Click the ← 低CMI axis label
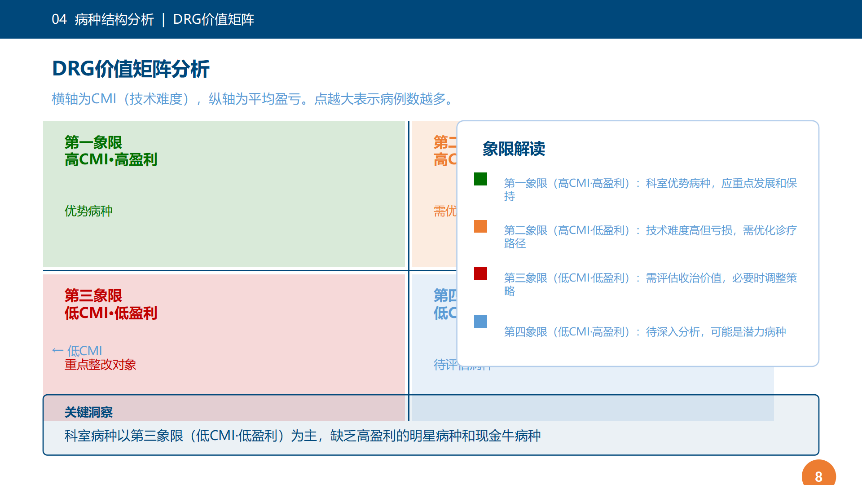Screen dimensions: 862x485 pos(77,350)
